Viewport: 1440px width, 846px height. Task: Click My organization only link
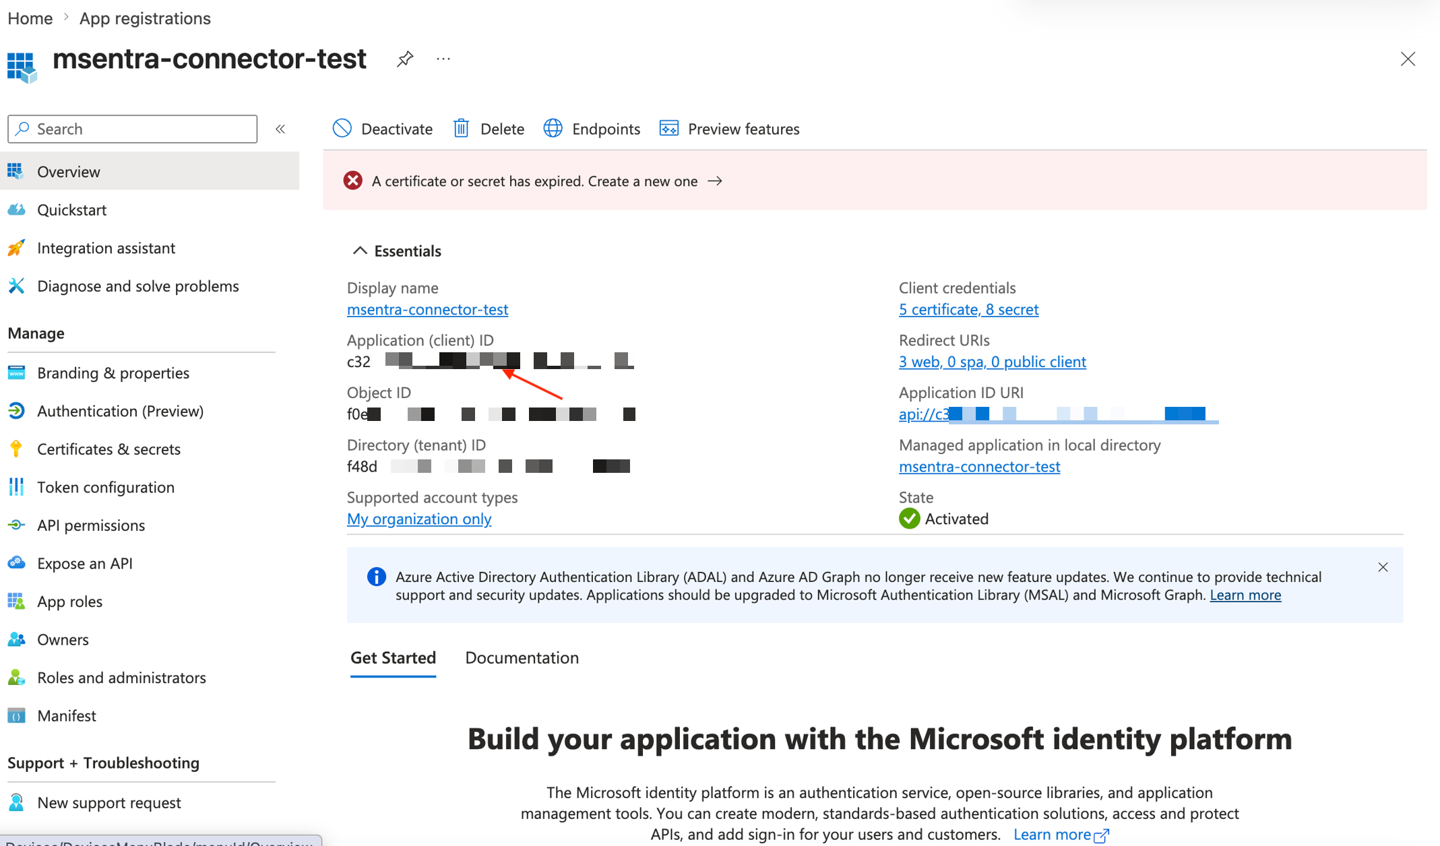point(419,519)
